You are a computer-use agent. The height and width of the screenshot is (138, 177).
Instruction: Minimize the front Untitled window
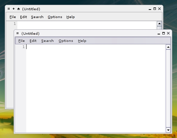(x=159, y=33)
